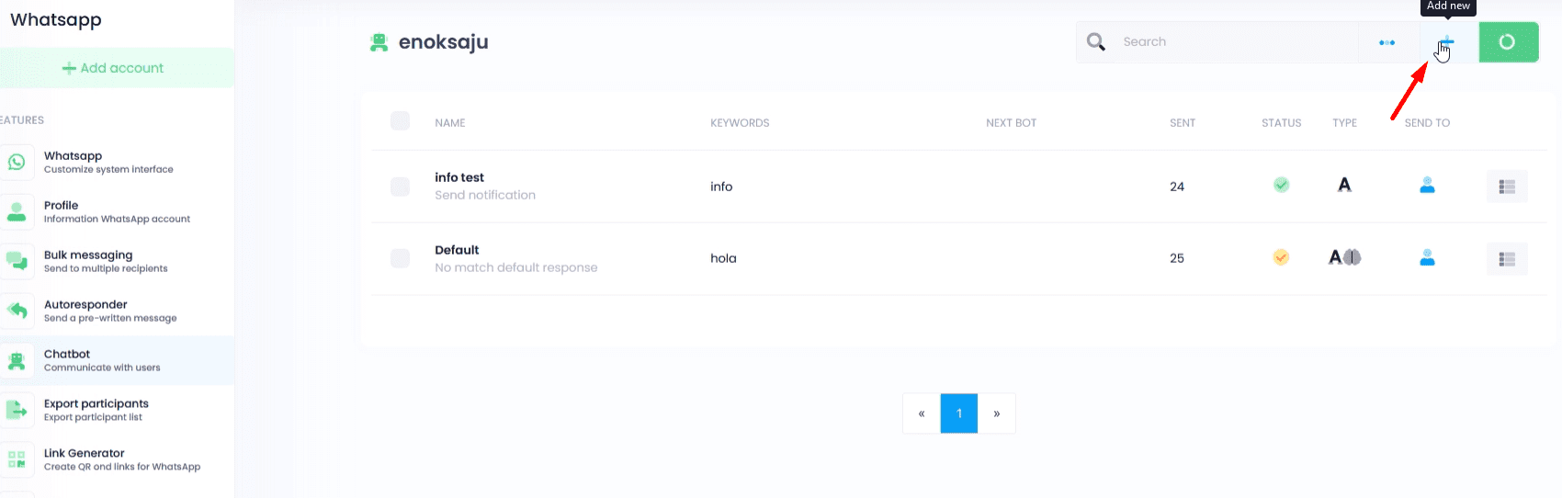The height and width of the screenshot is (498, 1562).
Task: Click the Add account button
Action: pos(113,68)
